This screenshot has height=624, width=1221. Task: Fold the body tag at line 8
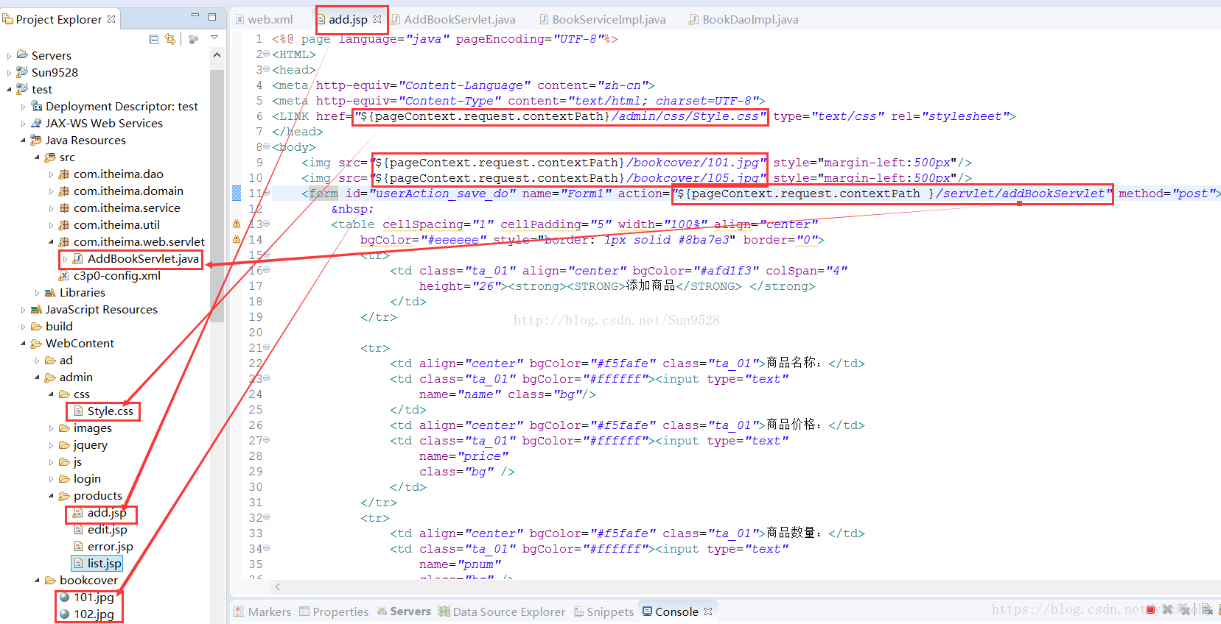(x=267, y=146)
